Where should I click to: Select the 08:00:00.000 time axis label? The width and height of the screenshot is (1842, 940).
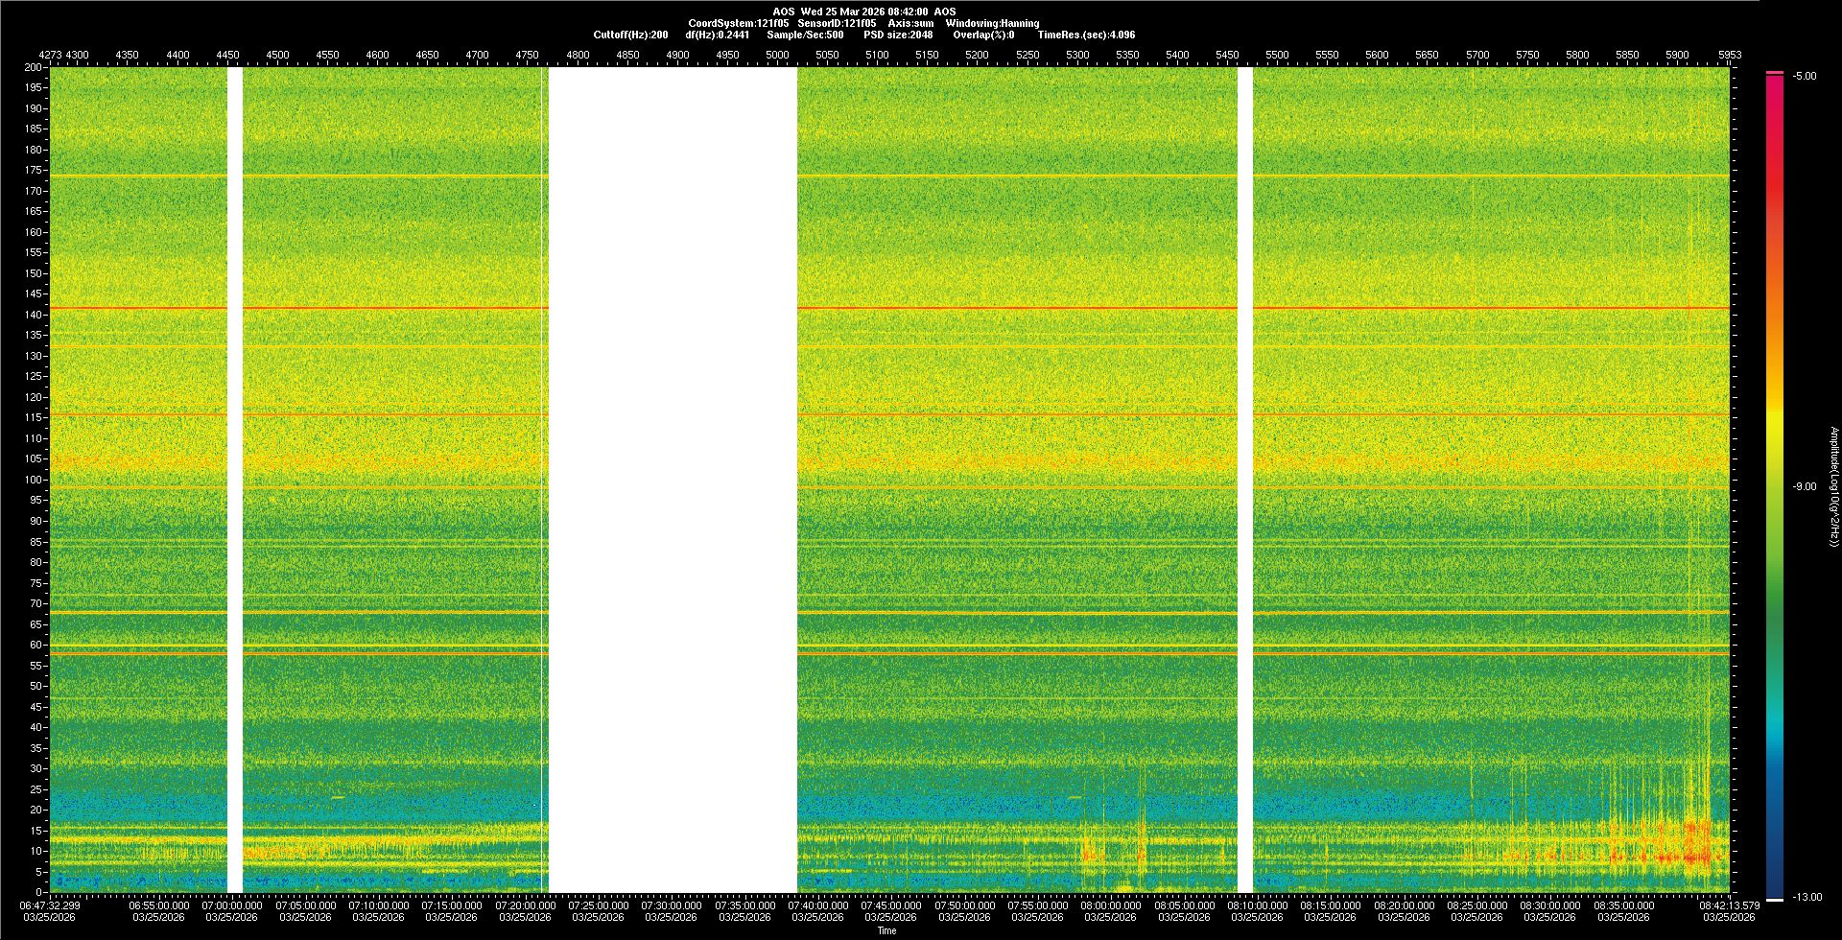tap(1110, 905)
